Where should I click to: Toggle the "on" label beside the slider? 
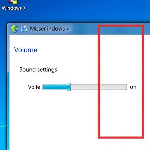point(133,87)
